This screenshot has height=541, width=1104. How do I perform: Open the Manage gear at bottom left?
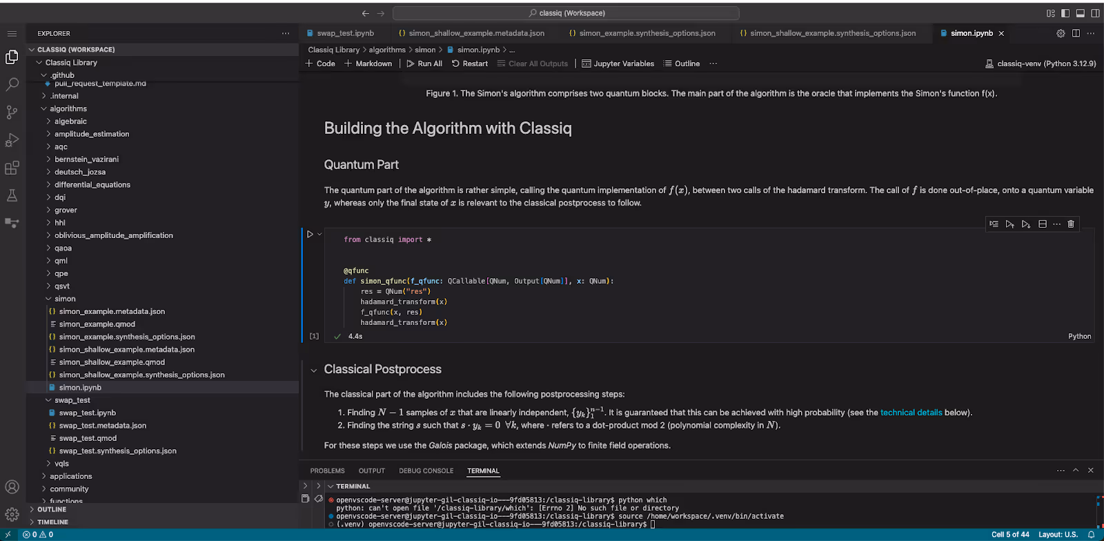click(x=12, y=515)
